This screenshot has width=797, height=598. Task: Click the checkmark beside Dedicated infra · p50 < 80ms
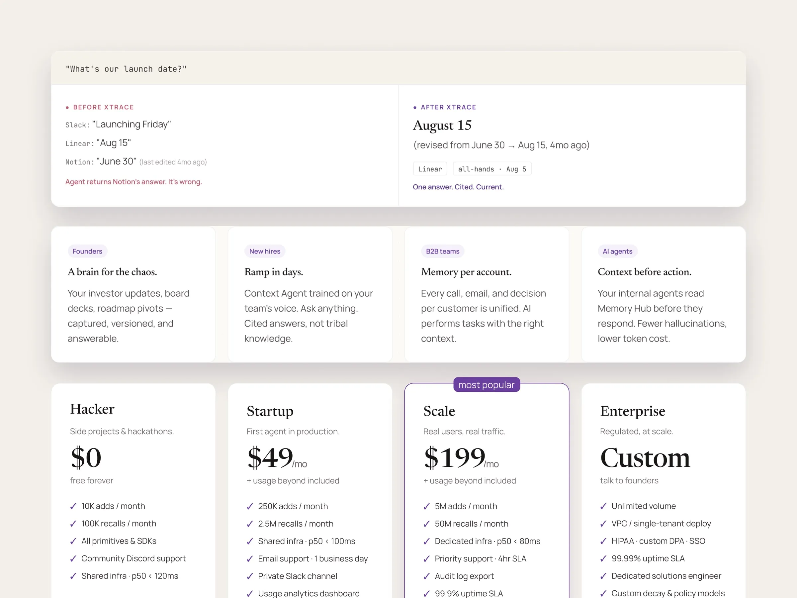[x=427, y=542]
